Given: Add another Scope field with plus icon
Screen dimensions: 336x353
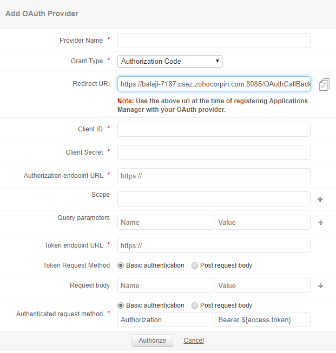Looking at the screenshot, I should 320,199.
